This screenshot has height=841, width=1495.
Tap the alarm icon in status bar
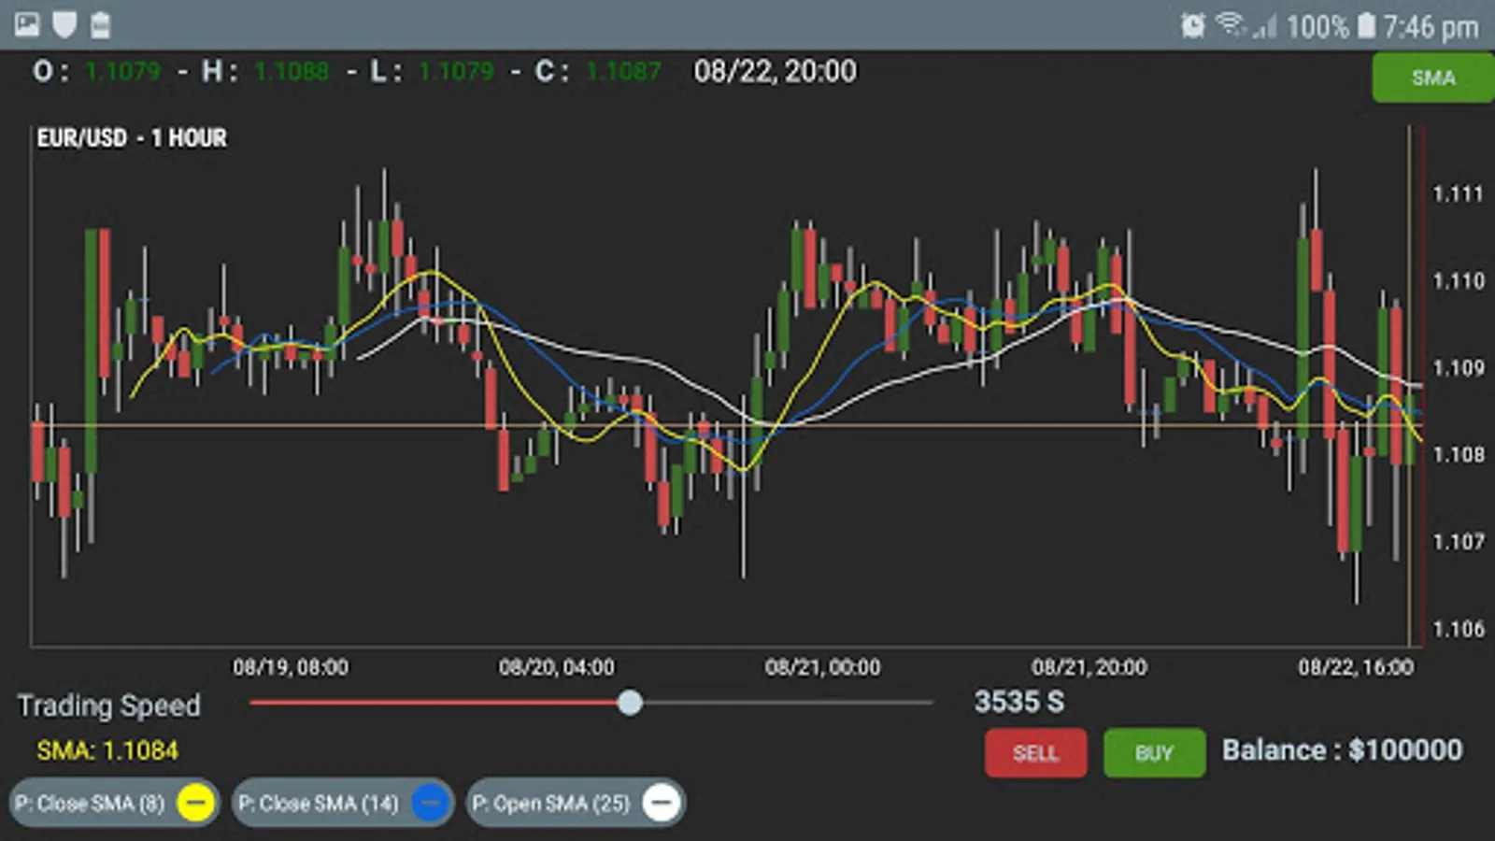point(1193,25)
